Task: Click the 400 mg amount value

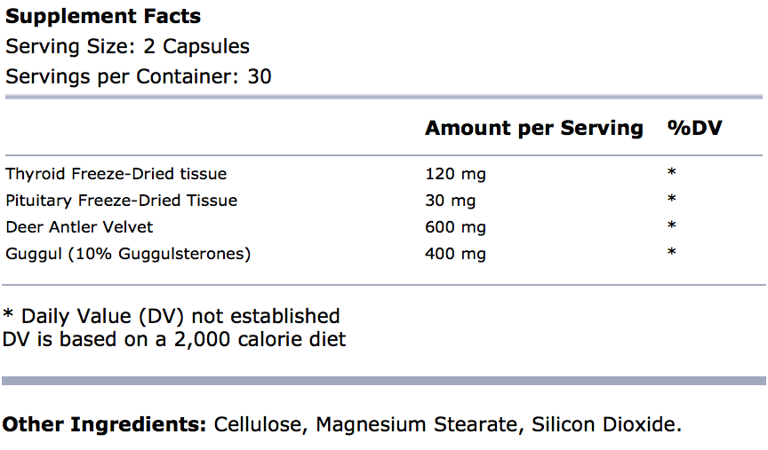Action: 456,254
